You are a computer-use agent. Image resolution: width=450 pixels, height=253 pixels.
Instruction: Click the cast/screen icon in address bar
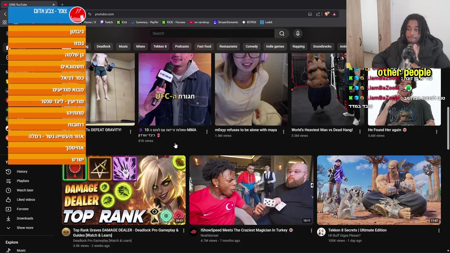point(310,14)
